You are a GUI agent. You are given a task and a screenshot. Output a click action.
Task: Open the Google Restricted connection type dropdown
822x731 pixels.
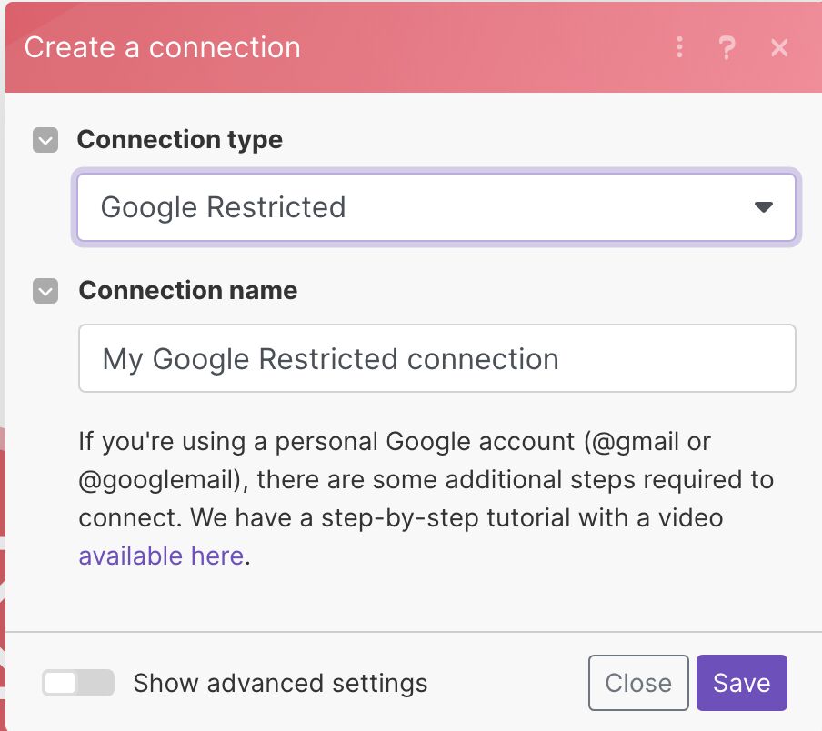[x=436, y=207]
